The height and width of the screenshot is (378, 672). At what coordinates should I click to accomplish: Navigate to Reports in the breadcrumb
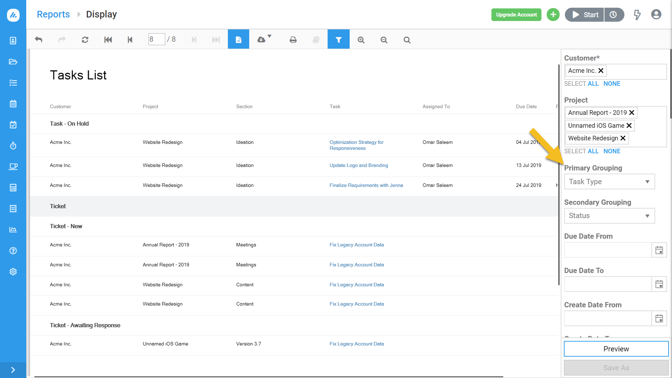tap(53, 14)
